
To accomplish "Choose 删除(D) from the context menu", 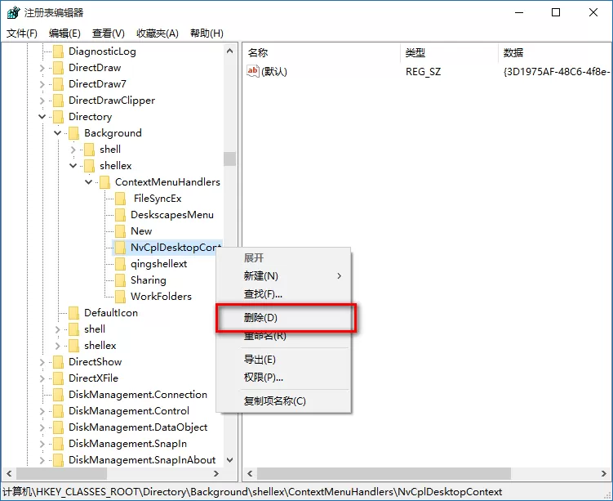I will pos(284,317).
